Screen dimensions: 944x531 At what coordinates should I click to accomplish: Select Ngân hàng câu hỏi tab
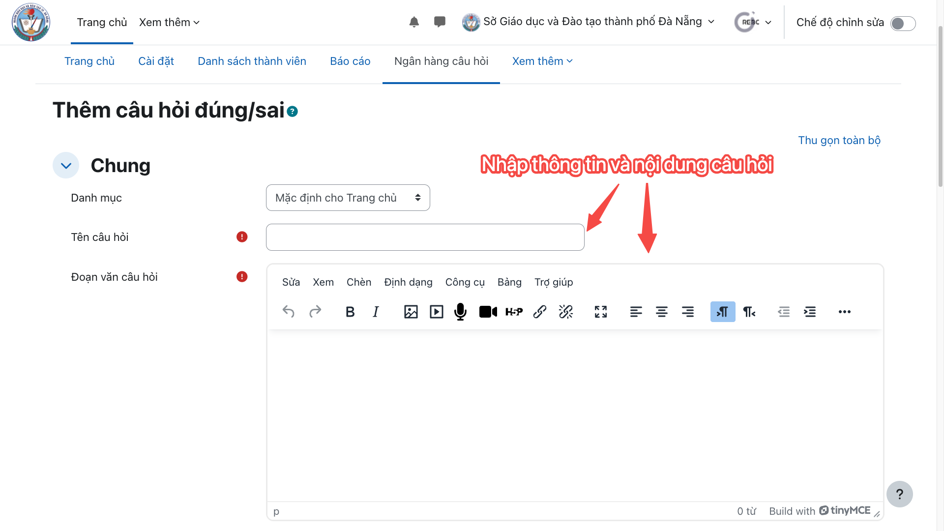(x=441, y=61)
